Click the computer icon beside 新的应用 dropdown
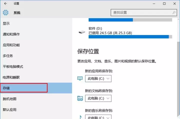The image size is (180, 119). tap(80, 78)
